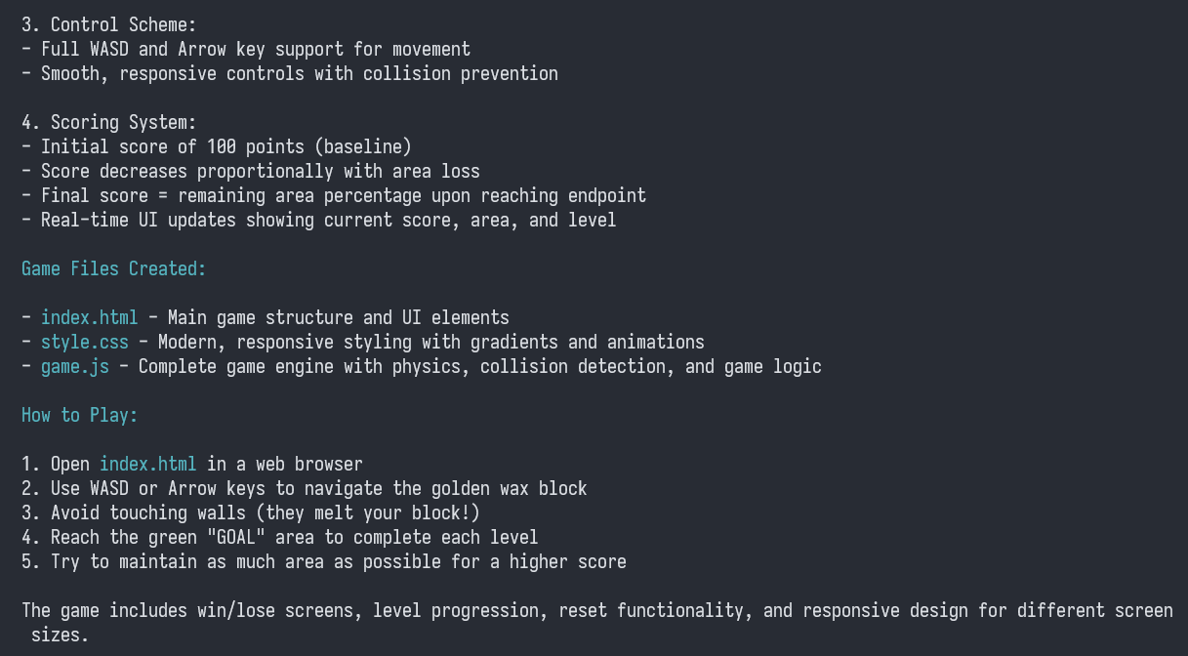
Task: Click index.html in How to Play step
Action: (147, 464)
